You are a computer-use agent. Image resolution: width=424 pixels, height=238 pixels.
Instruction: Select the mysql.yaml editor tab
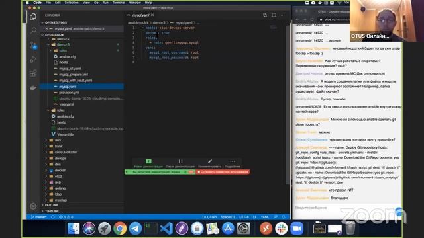click(x=140, y=15)
